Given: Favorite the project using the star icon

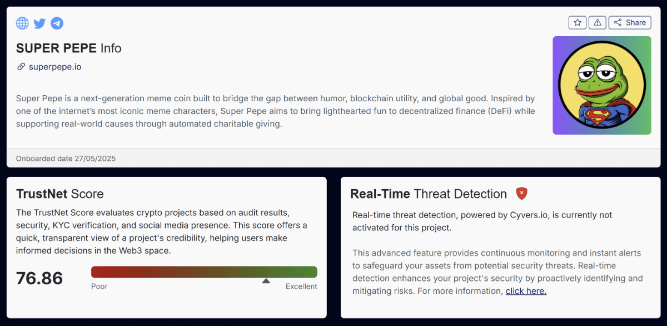Looking at the screenshot, I should [x=578, y=22].
